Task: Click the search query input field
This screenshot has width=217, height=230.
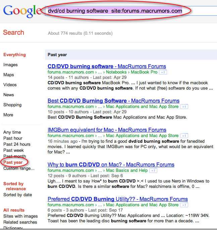Action: point(131,11)
